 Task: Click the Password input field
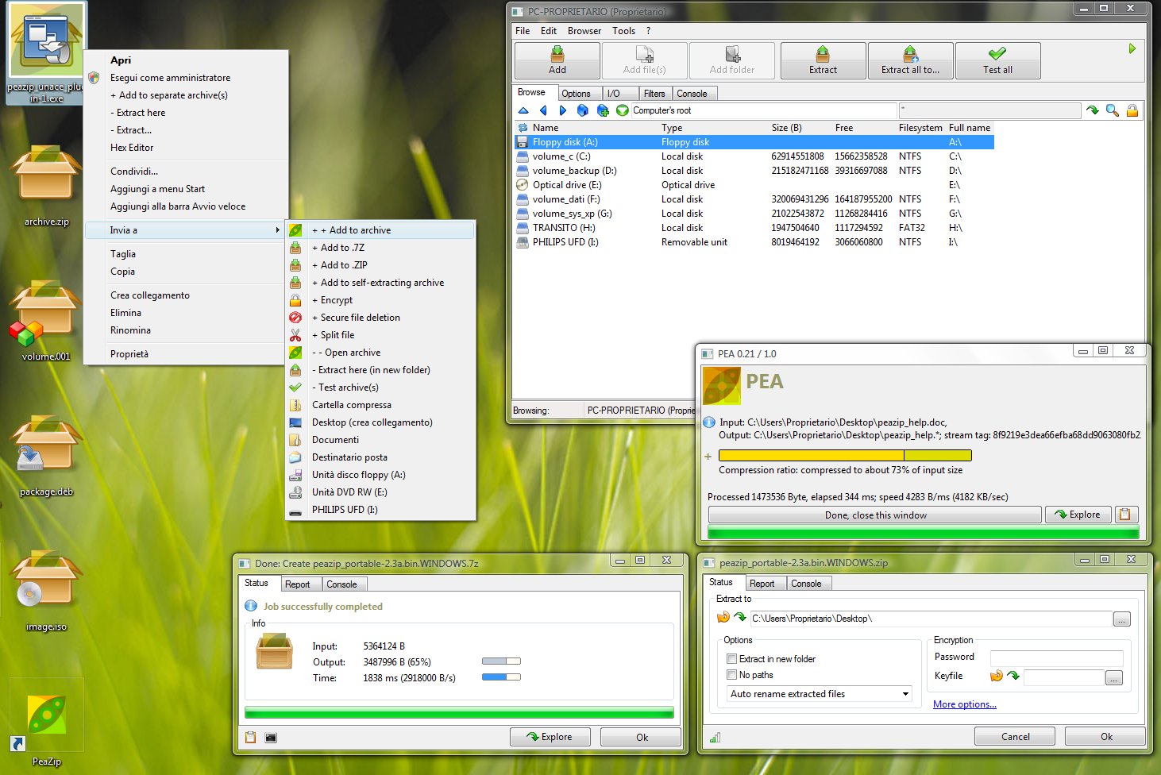(1056, 657)
